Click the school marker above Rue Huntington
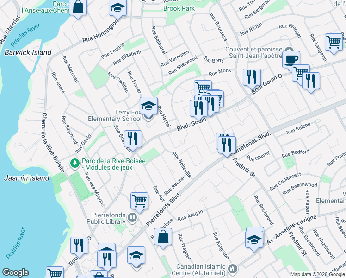 (x=118, y=8)
